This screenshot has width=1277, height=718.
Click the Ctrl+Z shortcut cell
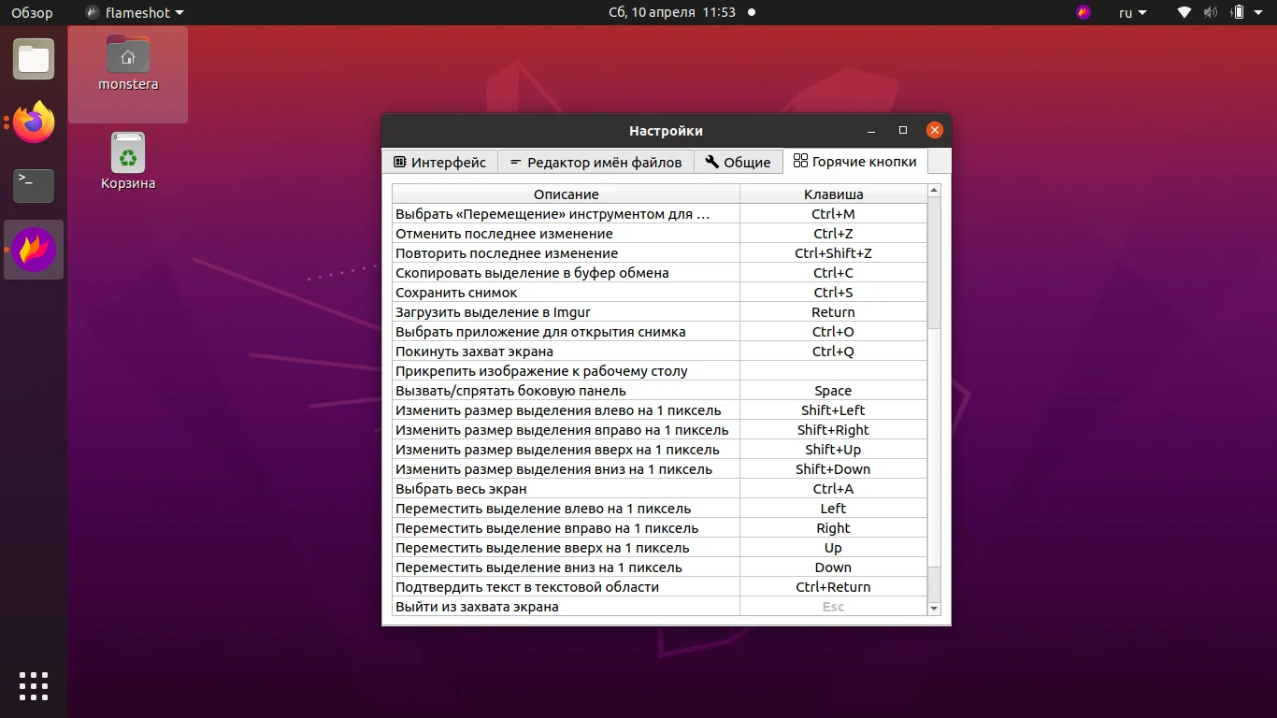832,233
